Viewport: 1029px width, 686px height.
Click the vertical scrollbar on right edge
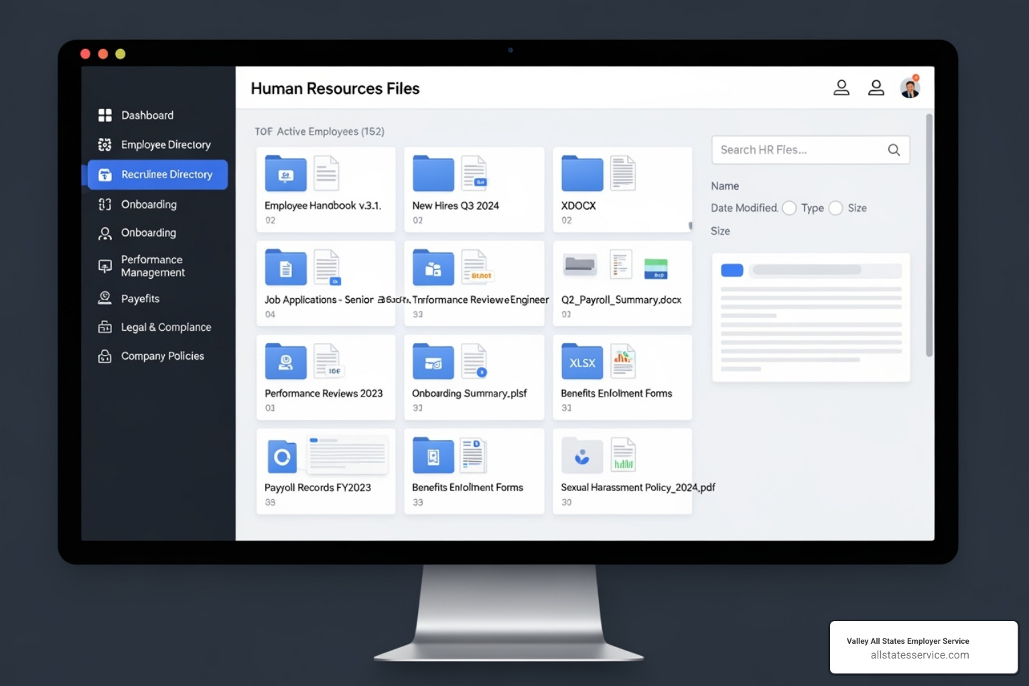[929, 234]
